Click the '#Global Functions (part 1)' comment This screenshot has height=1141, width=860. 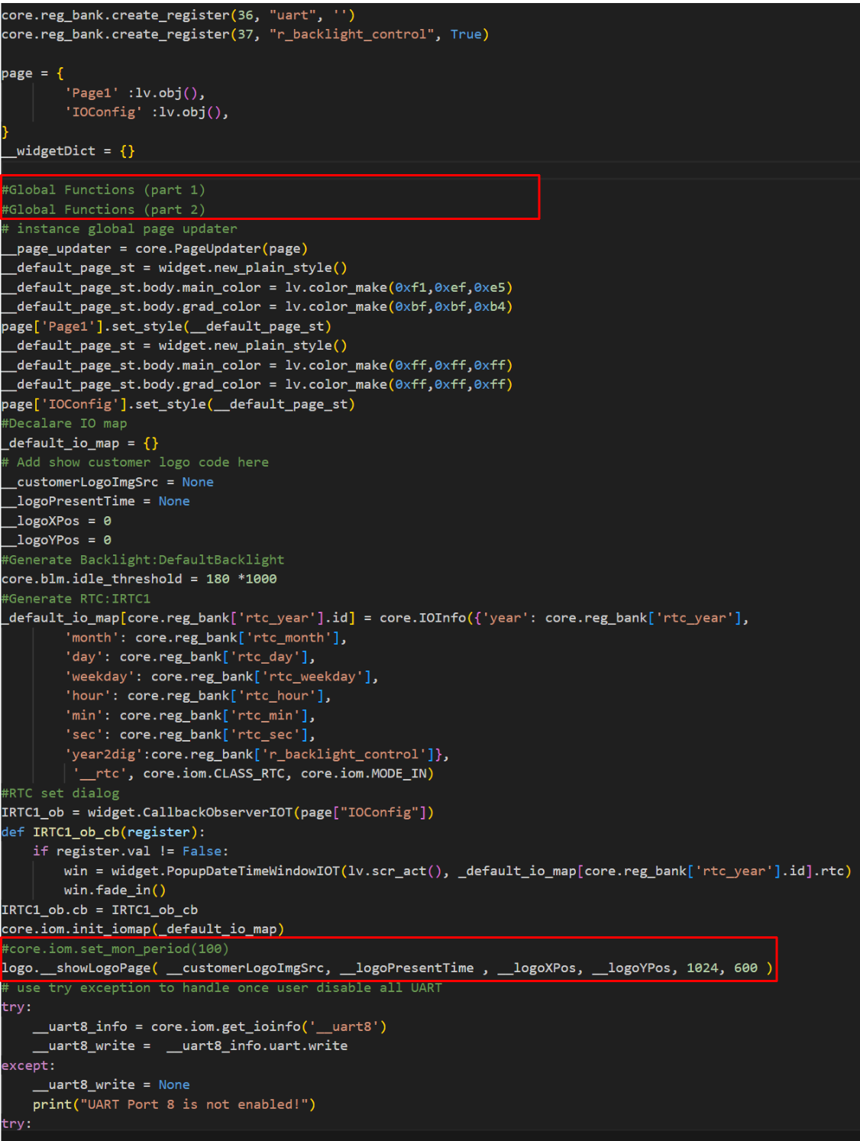(x=103, y=189)
